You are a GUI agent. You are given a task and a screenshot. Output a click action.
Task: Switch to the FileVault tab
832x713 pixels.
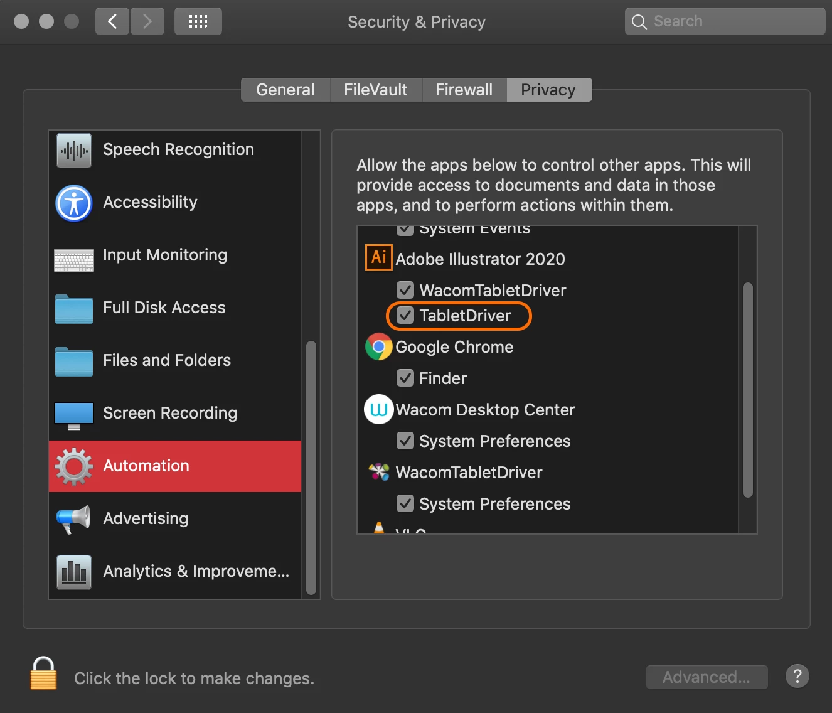pos(376,90)
